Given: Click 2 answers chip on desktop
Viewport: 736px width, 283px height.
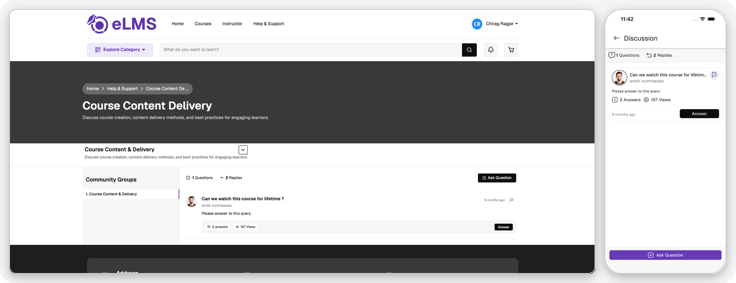Looking at the screenshot, I should click(217, 227).
